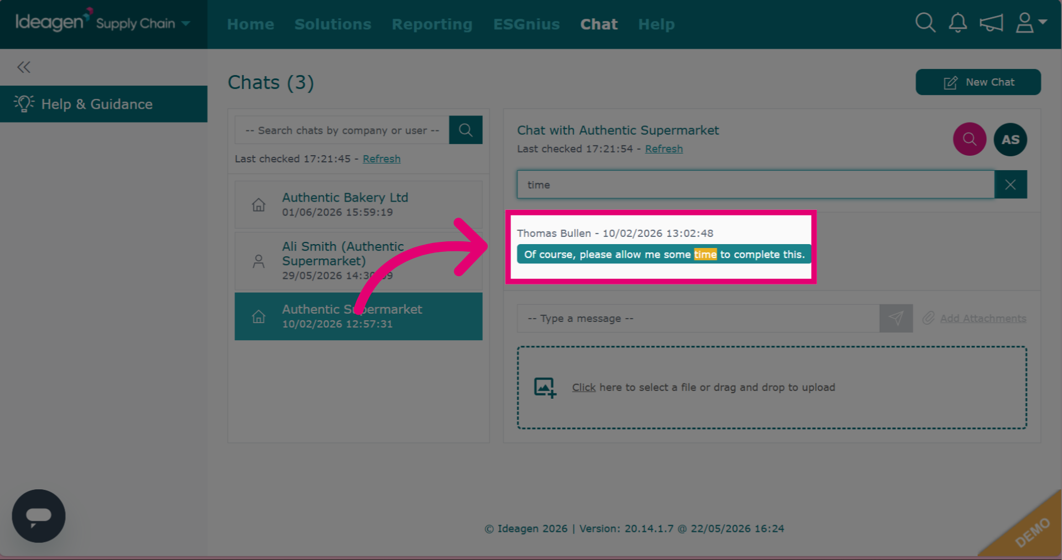Toggle the pink message search icon
This screenshot has height=560, width=1062.
coord(969,139)
